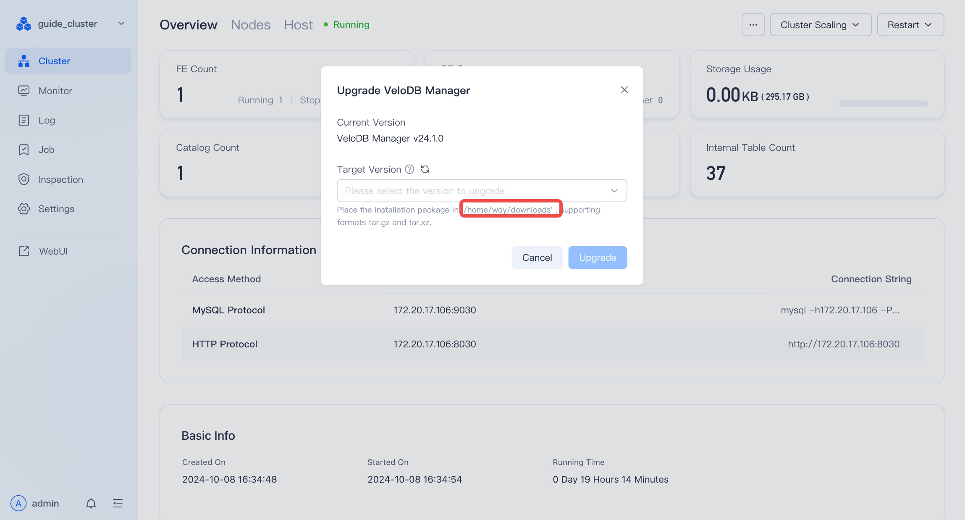This screenshot has width=965, height=520.
Task: Collapse sidebar with the menu-fold icon
Action: 118,503
